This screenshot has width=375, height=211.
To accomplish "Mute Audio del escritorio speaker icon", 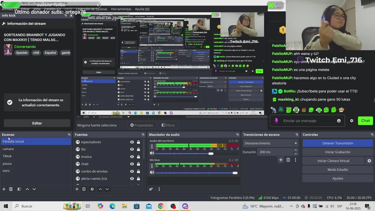I will [152, 153].
